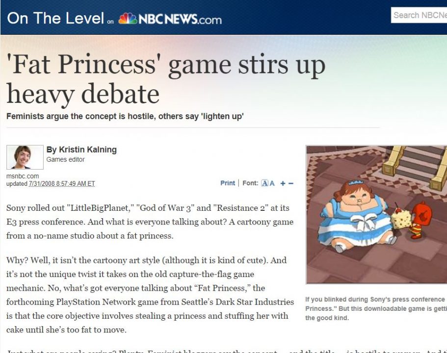Focus the Search NBCNews search box
Screen dimensions: 447x353
pos(419,15)
